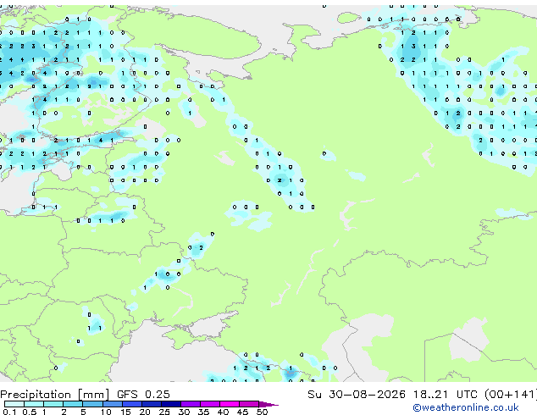Click the 0.1–0.5 mm legend color swatch
The height and width of the screenshot is (415, 537).
tap(14, 404)
